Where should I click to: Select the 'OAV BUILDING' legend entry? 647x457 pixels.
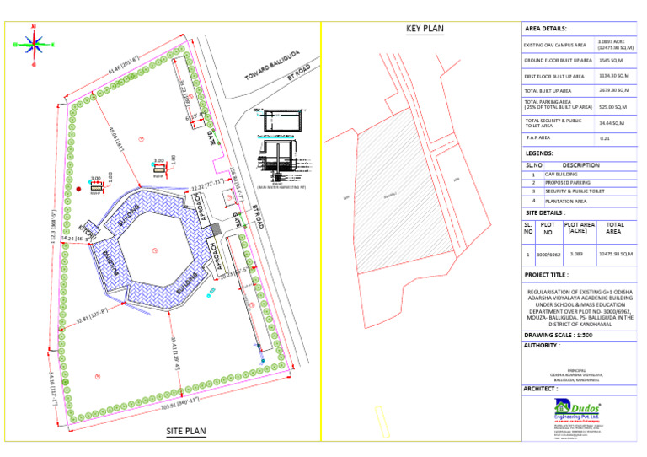561,175
